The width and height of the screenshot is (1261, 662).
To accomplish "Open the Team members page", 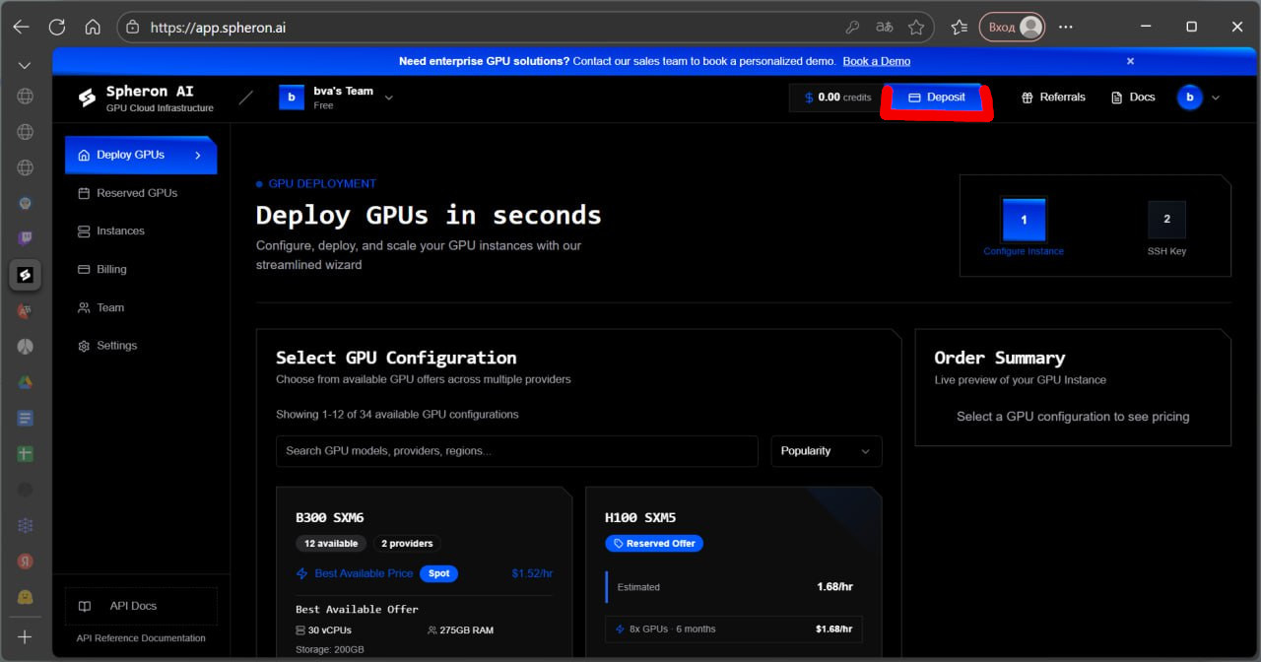I will click(x=109, y=308).
